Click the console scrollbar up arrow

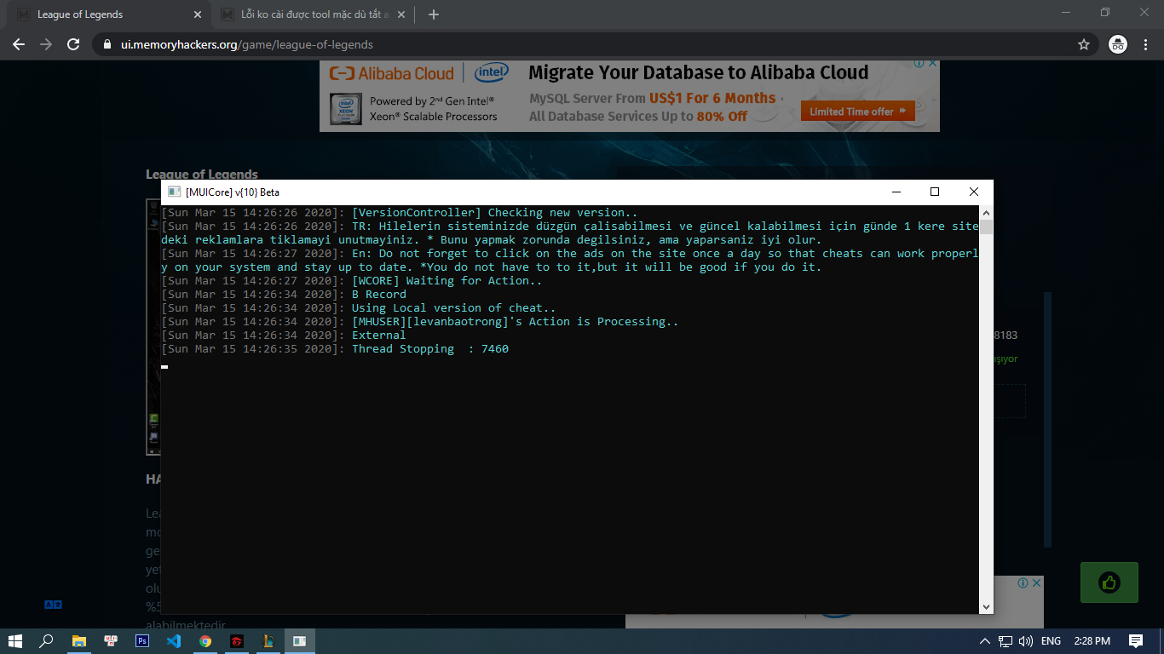pos(986,212)
